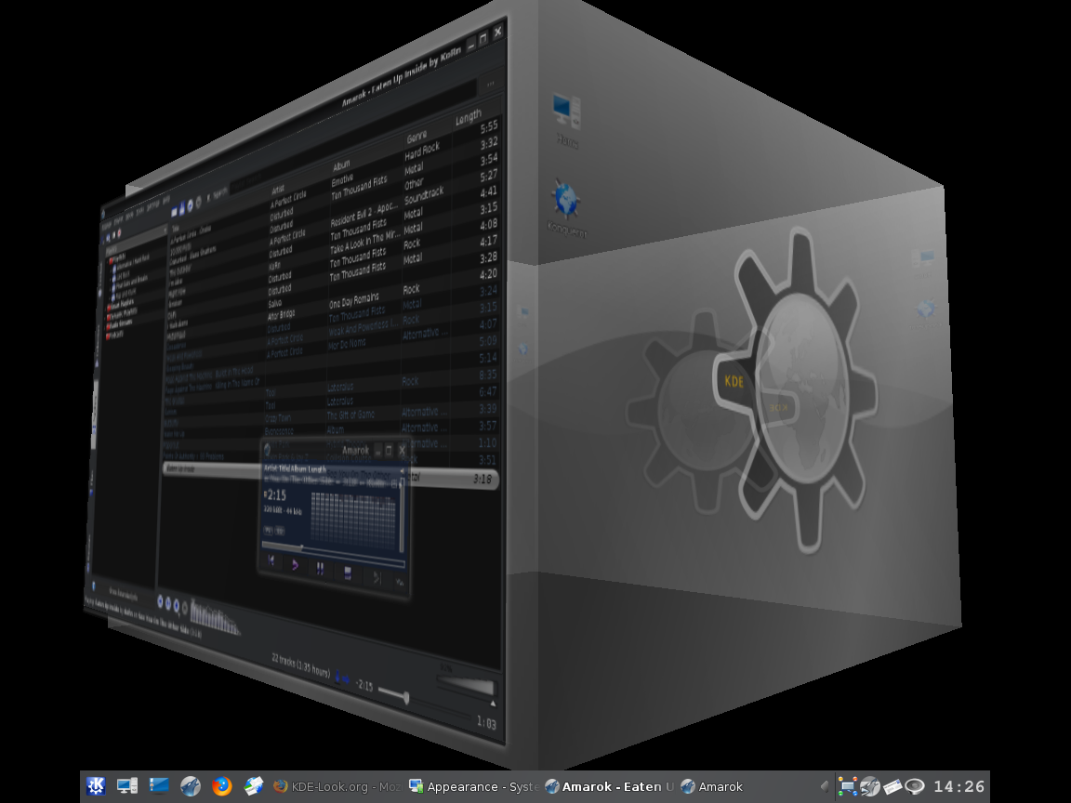The height and width of the screenshot is (803, 1071).
Task: Pause playback in the Amarok player window
Action: 320,568
